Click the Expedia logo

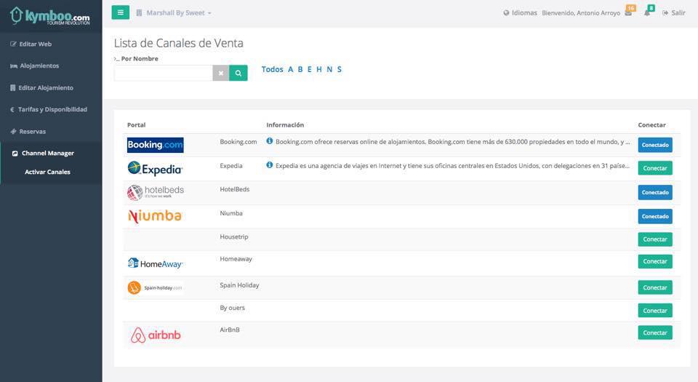pyautogui.click(x=155, y=169)
